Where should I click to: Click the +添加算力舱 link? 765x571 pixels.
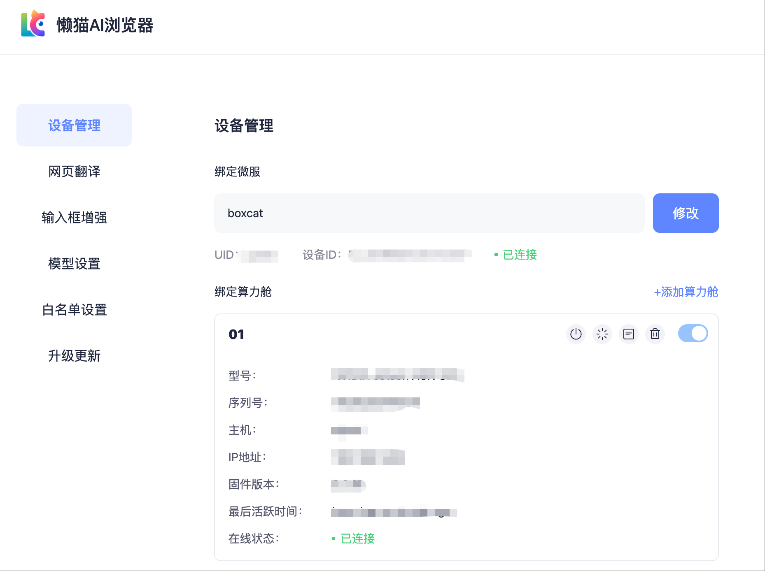686,292
